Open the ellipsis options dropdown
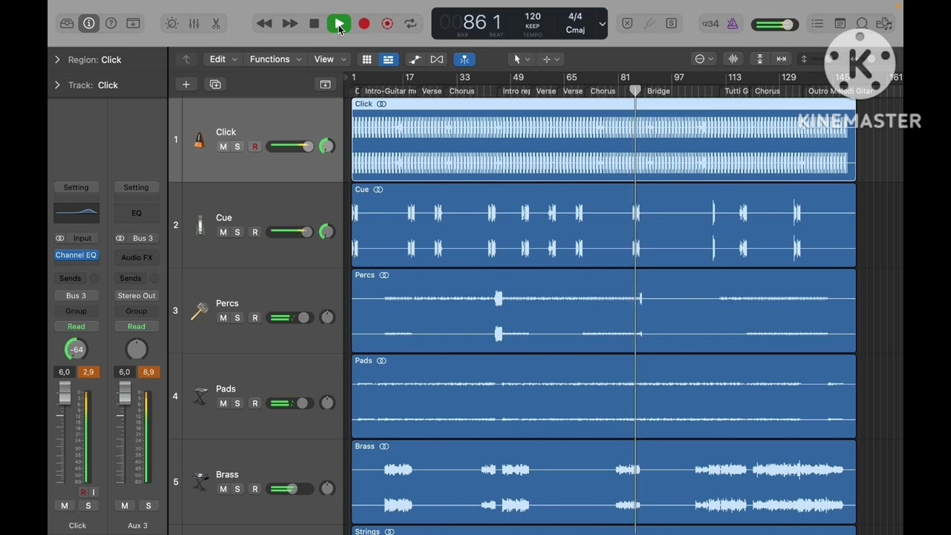The width and height of the screenshot is (951, 535). 704,59
